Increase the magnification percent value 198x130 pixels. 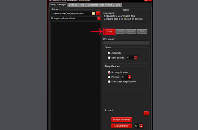(130, 76)
